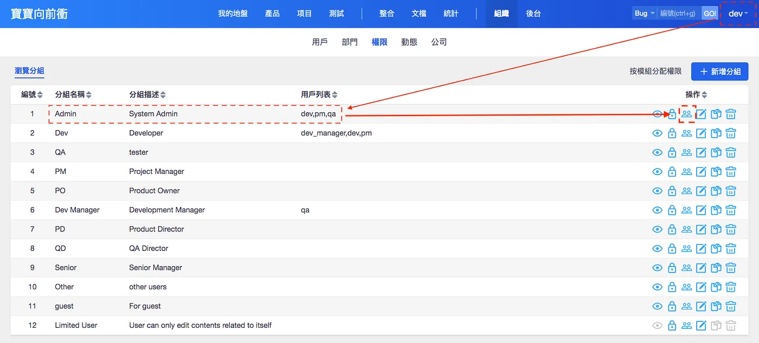The image size is (759, 343).
Task: Open members of the Other group
Action: (x=686, y=287)
